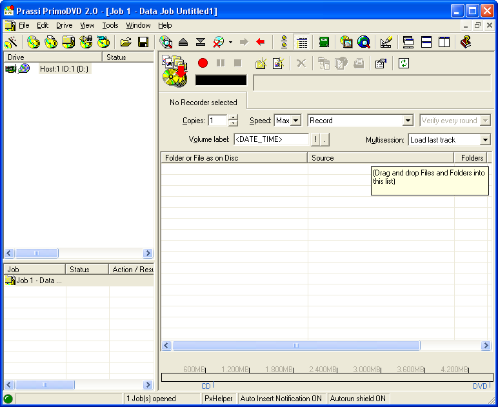Click the file list horizontal scrollbar thumb
The width and height of the screenshot is (498, 407).
point(296,346)
